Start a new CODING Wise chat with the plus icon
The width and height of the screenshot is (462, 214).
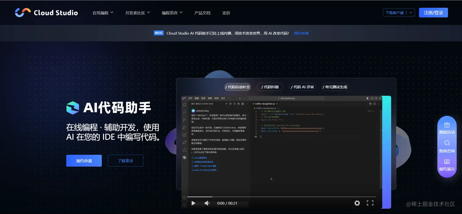(226, 104)
